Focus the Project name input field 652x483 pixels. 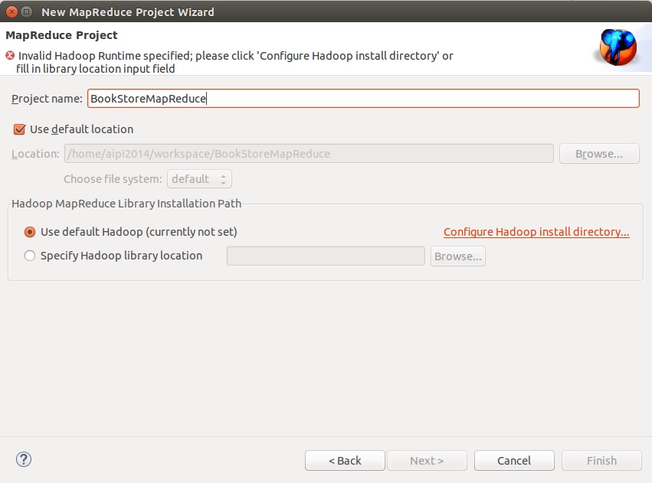[363, 99]
